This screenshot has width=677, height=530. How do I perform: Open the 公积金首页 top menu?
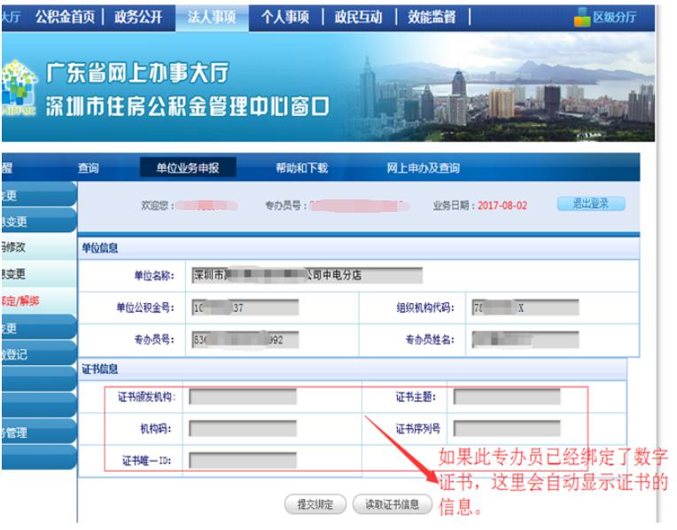(64, 17)
